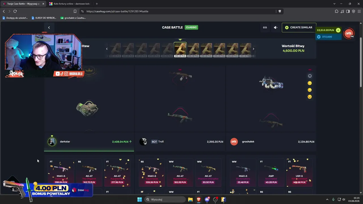Open the Brave main hamburger menu
The image size is (363, 204).
click(359, 11)
